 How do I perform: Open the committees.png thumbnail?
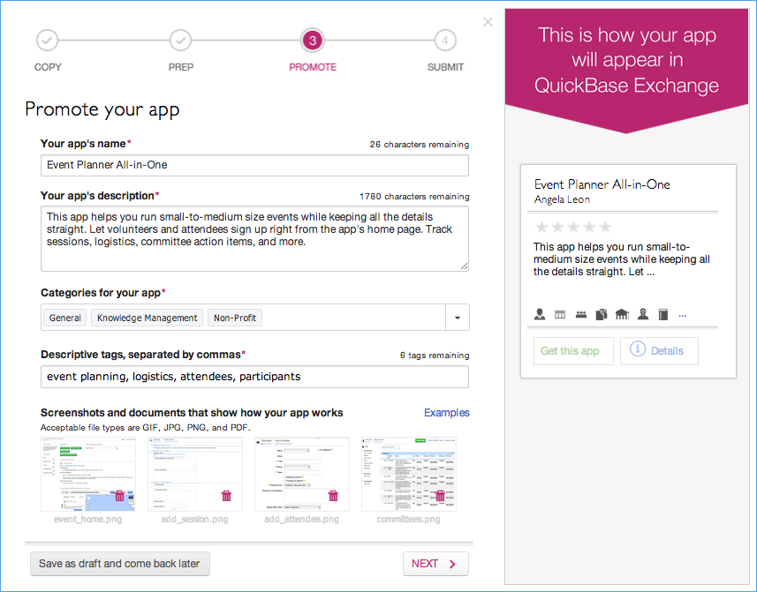coord(409,474)
